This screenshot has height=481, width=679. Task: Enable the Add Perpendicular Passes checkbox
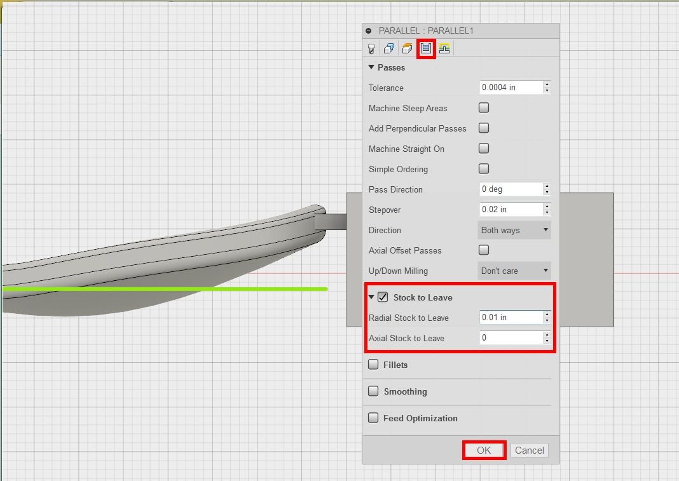[x=484, y=128]
